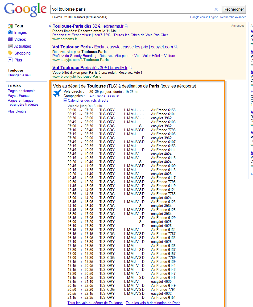Click the Images camera icon

10,32
